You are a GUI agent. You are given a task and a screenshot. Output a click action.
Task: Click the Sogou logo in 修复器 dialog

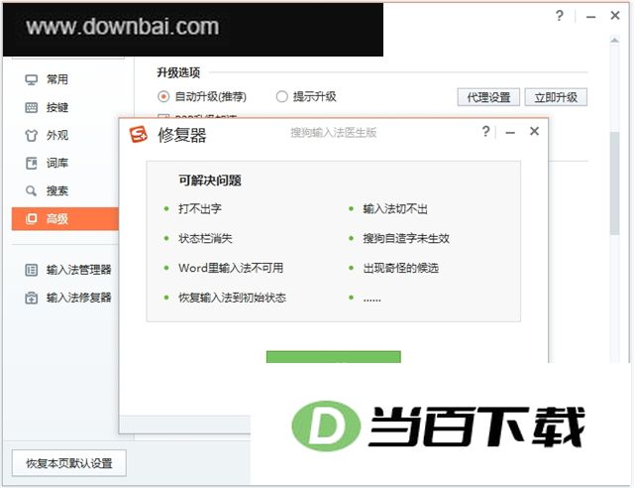[x=139, y=135]
